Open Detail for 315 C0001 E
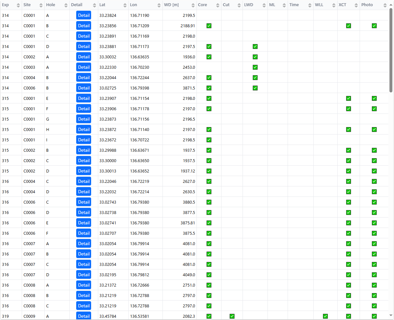The image size is (394, 320). click(x=84, y=98)
